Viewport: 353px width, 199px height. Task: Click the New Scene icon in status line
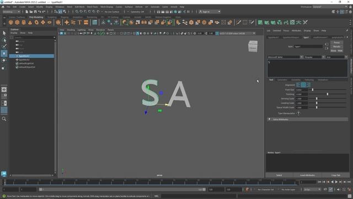(27, 12)
